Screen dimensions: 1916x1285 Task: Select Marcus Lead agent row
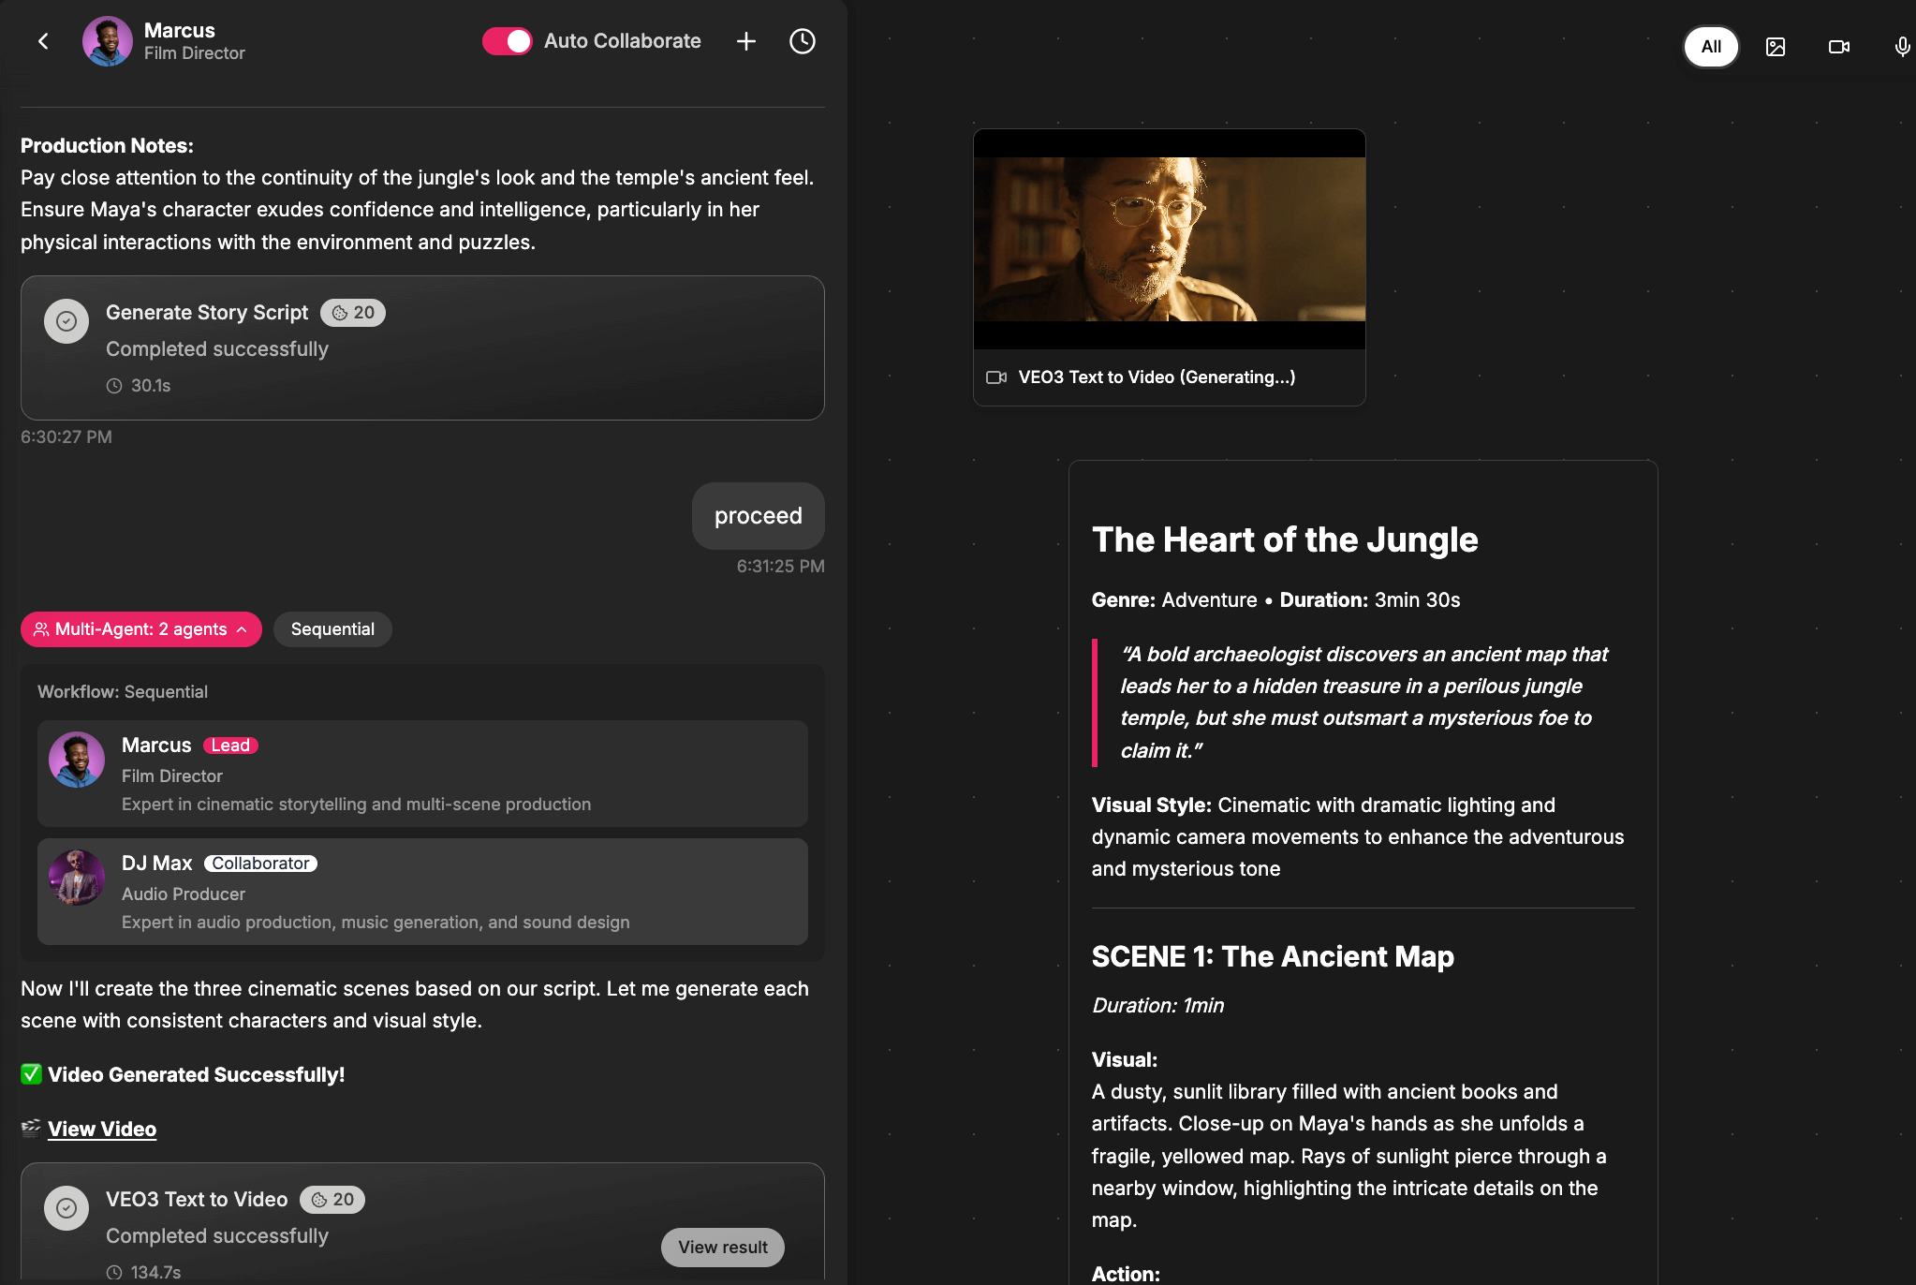(422, 774)
